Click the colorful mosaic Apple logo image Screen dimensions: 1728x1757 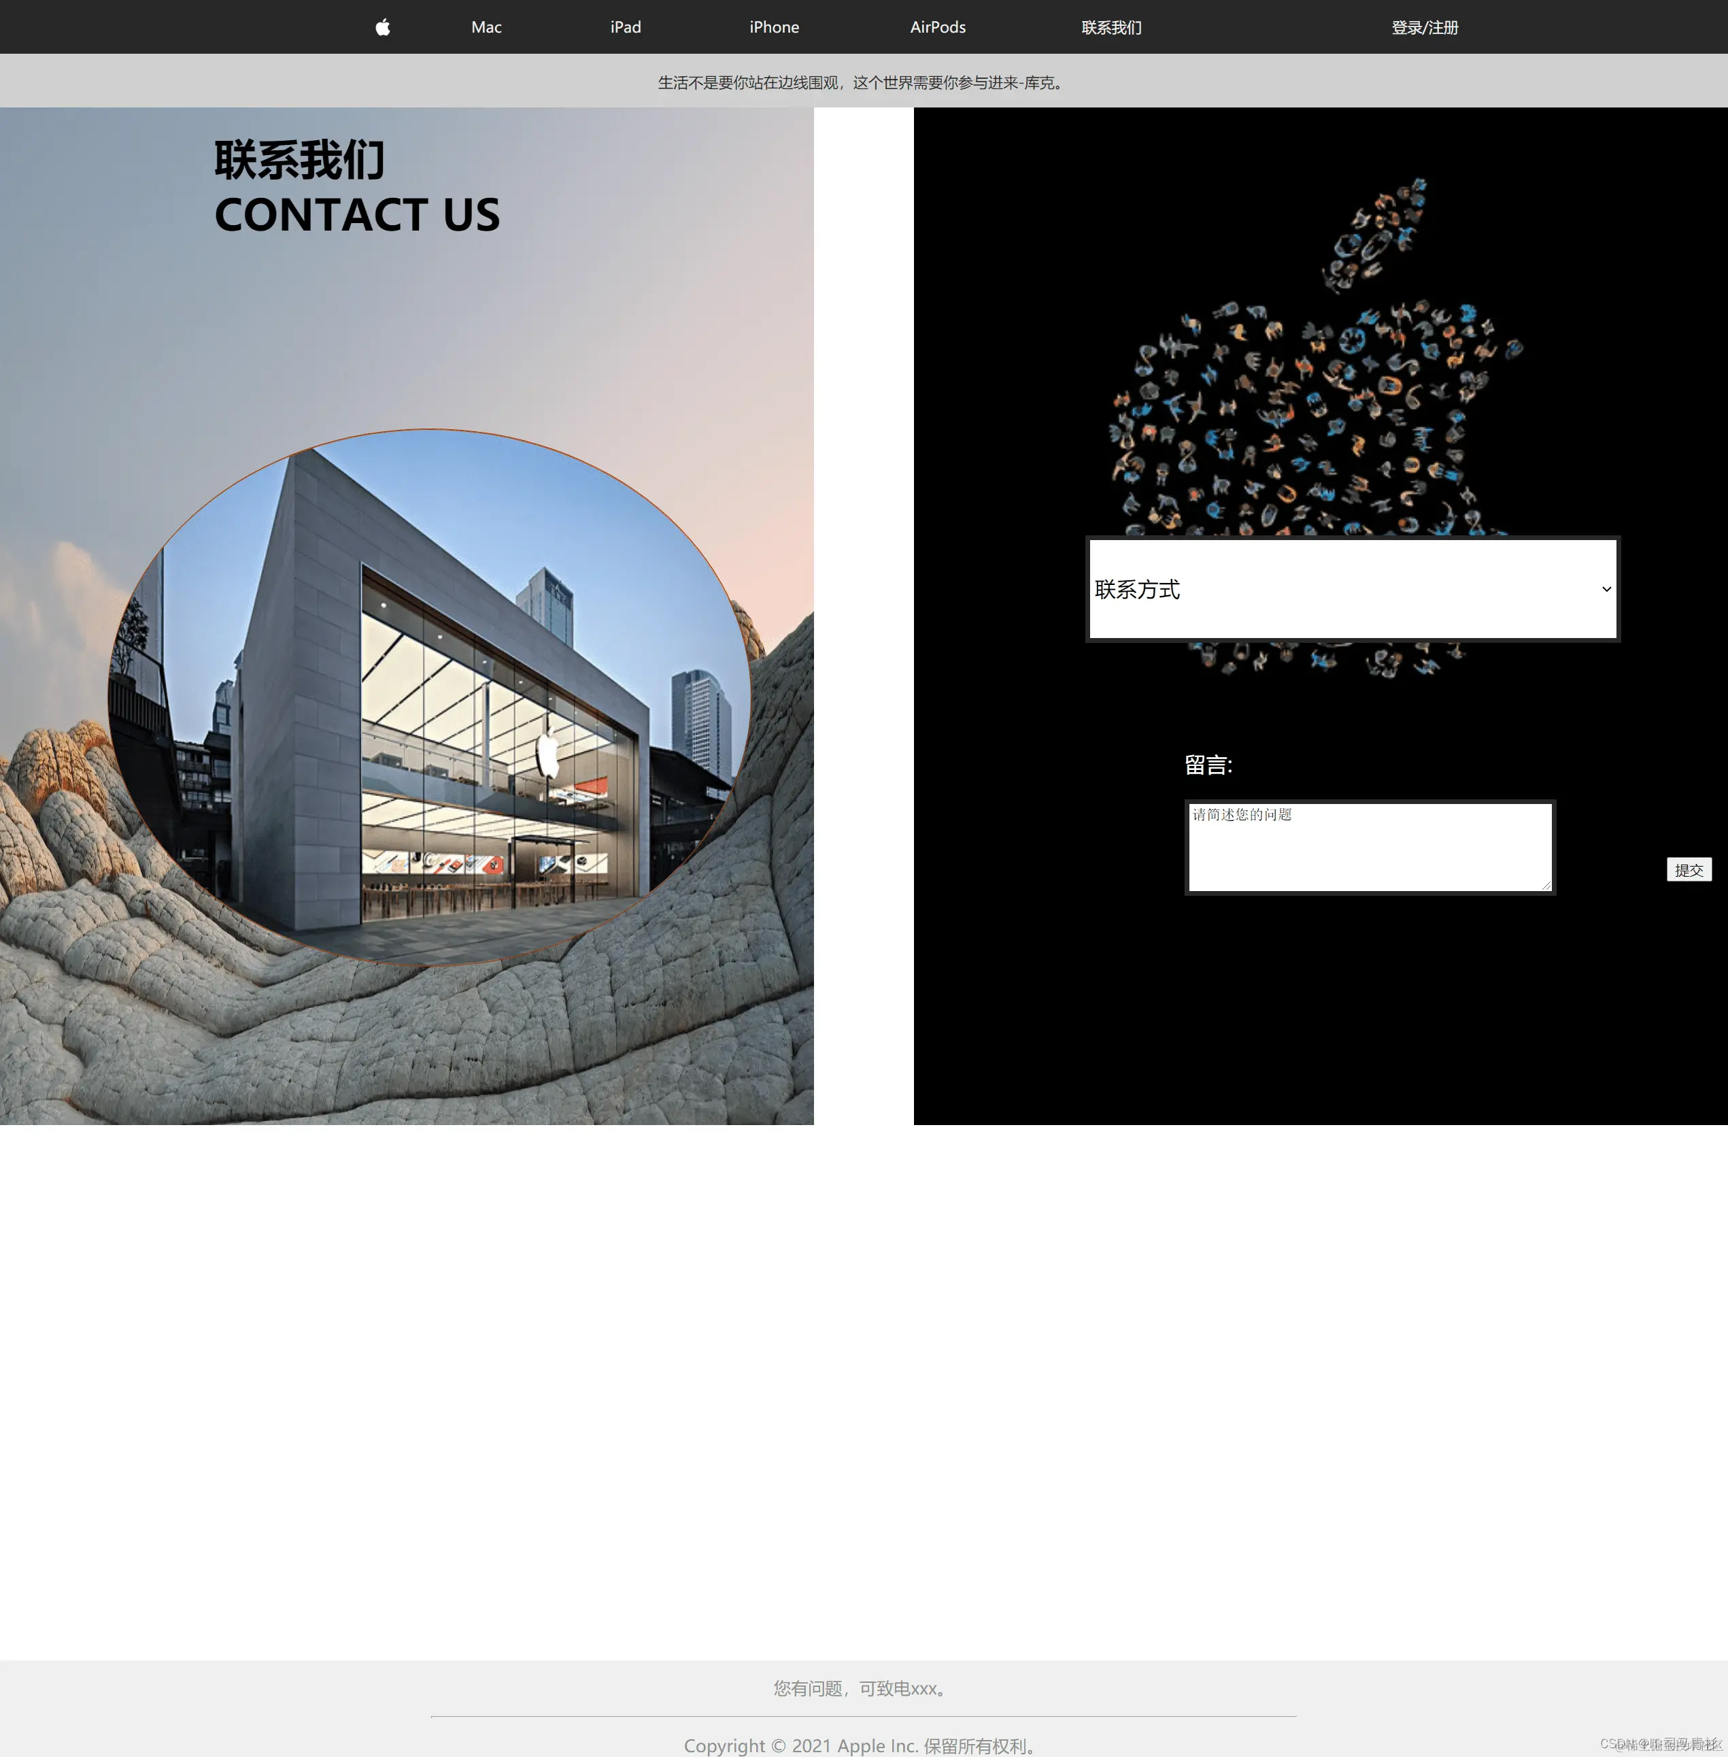[1316, 382]
